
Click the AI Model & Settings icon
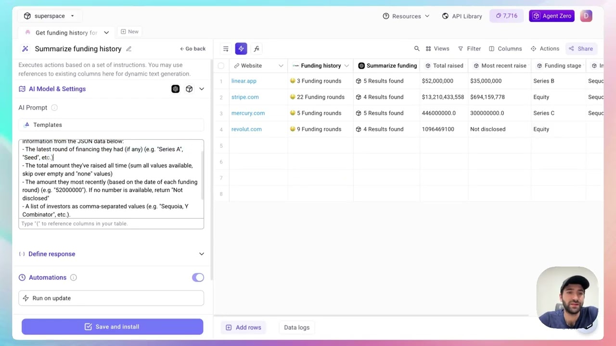click(x=22, y=89)
